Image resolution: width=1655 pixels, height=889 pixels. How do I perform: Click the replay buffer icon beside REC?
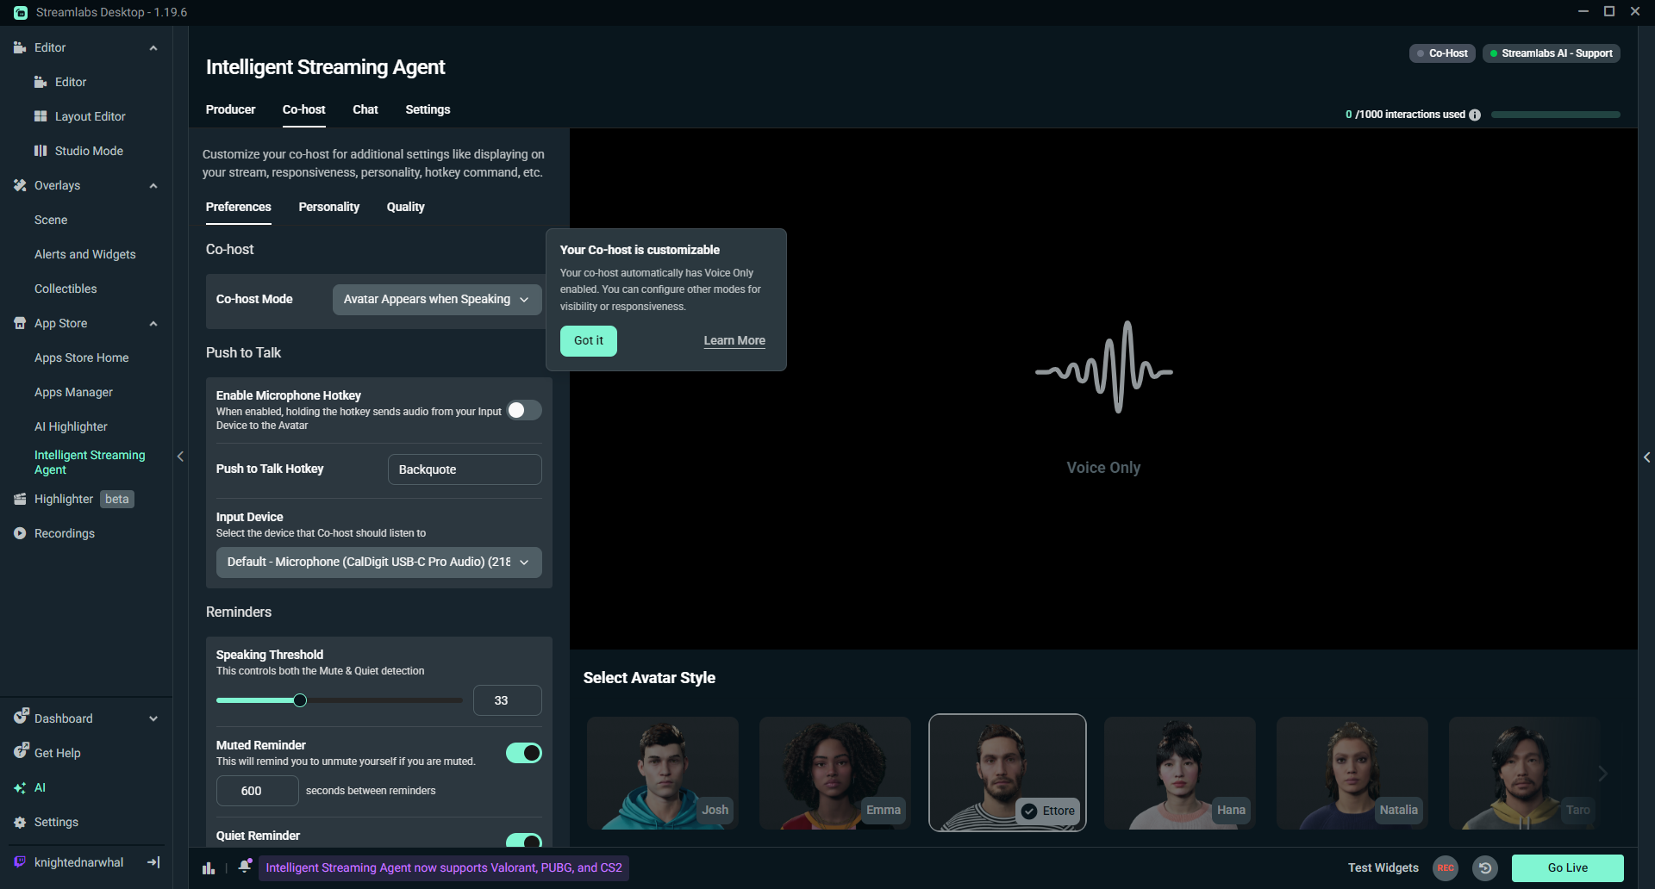[x=1485, y=868]
